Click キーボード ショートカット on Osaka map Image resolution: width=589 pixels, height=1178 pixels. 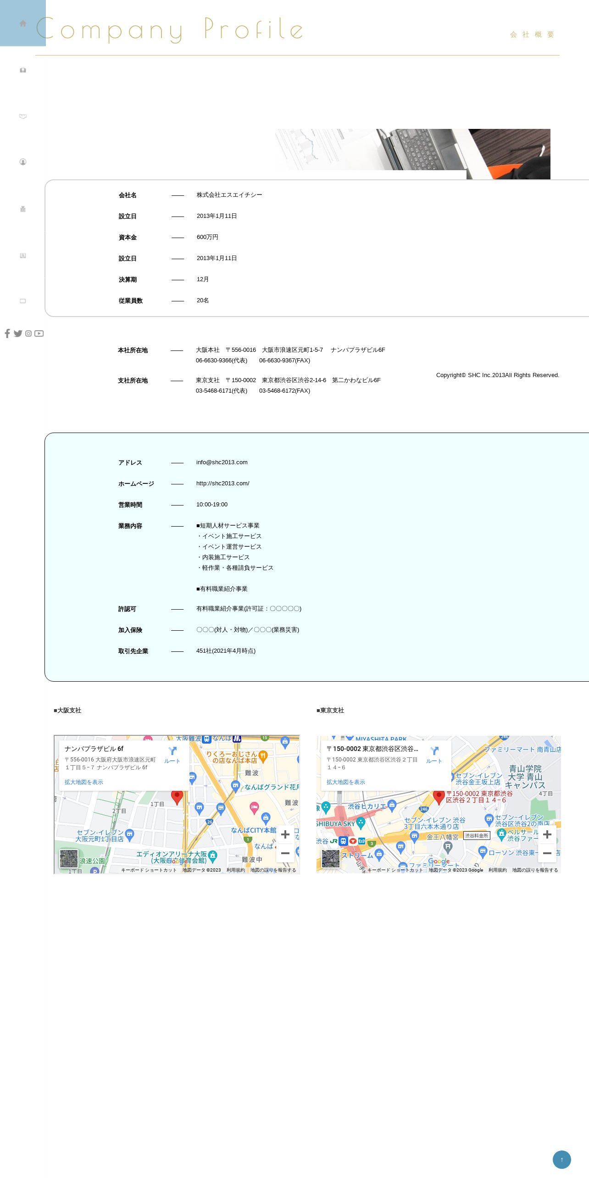149,870
